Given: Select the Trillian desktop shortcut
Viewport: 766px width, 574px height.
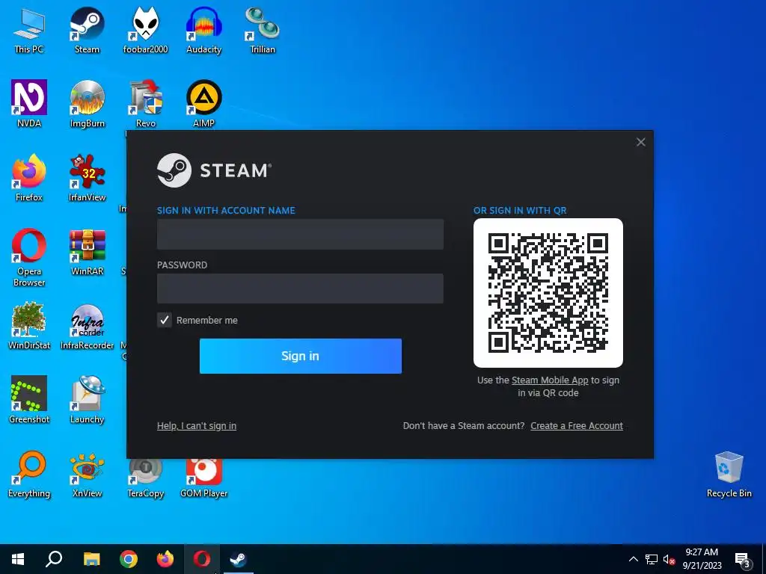Looking at the screenshot, I should pyautogui.click(x=263, y=30).
